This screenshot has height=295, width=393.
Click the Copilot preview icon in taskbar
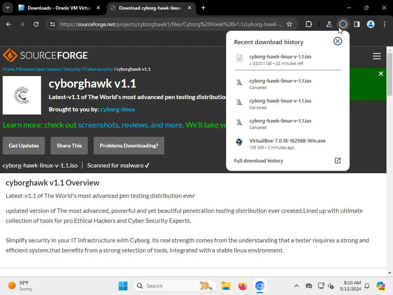[x=381, y=286]
